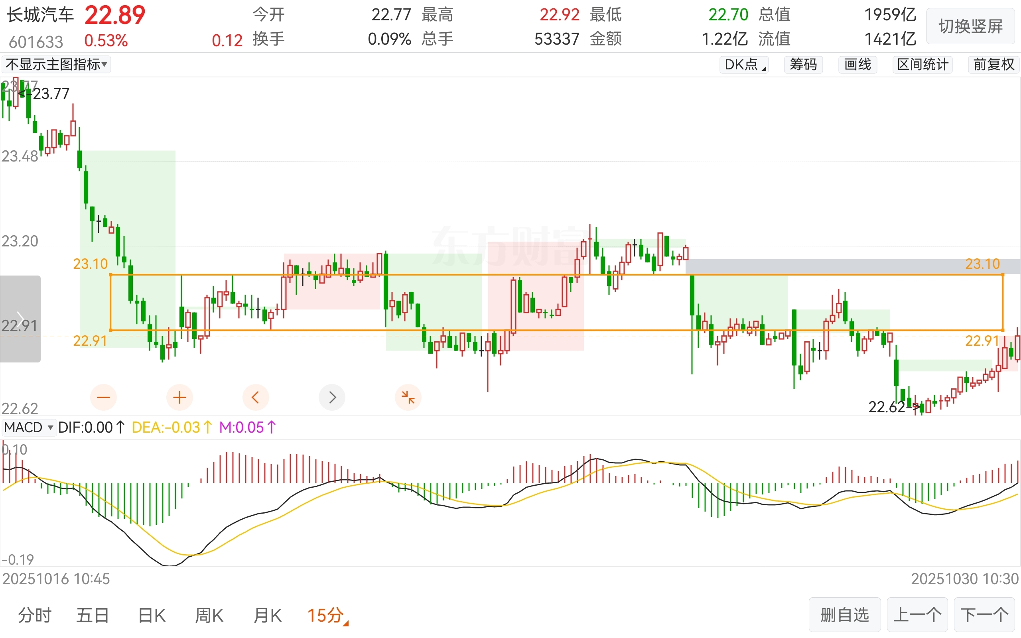Toggle 画线 drawing mode
Image resolution: width=1021 pixels, height=638 pixels.
pos(857,65)
